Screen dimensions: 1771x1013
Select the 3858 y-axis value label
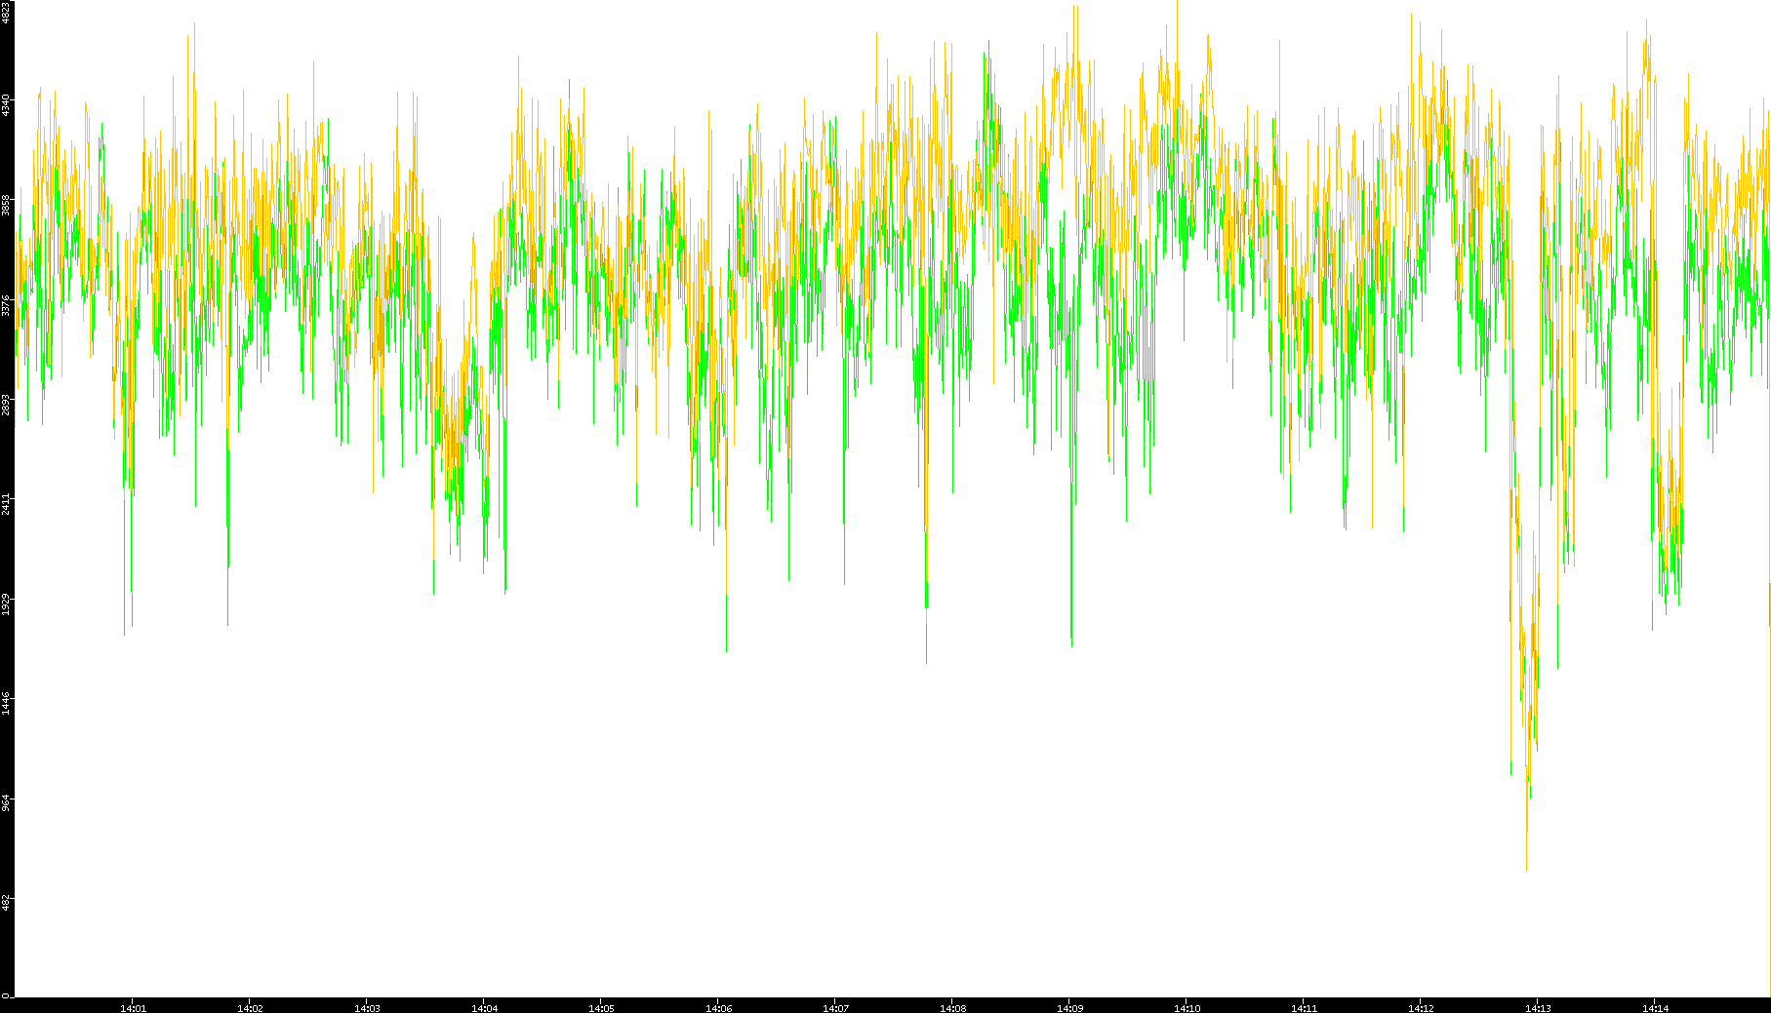coord(6,205)
